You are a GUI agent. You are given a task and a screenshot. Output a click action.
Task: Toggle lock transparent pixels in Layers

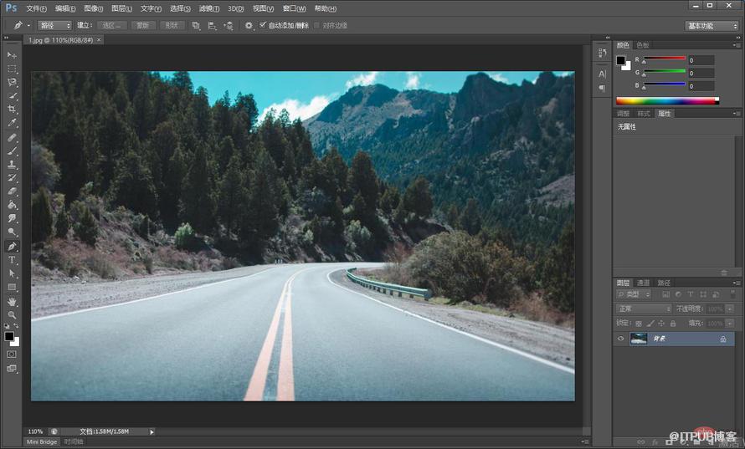(639, 324)
